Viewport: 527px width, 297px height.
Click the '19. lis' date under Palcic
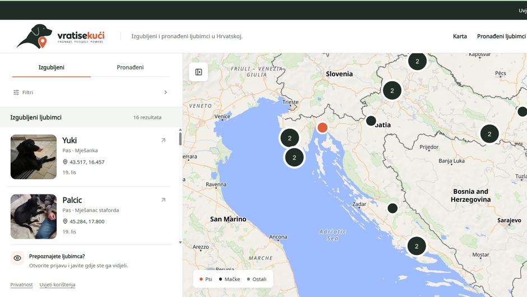[x=69, y=232]
